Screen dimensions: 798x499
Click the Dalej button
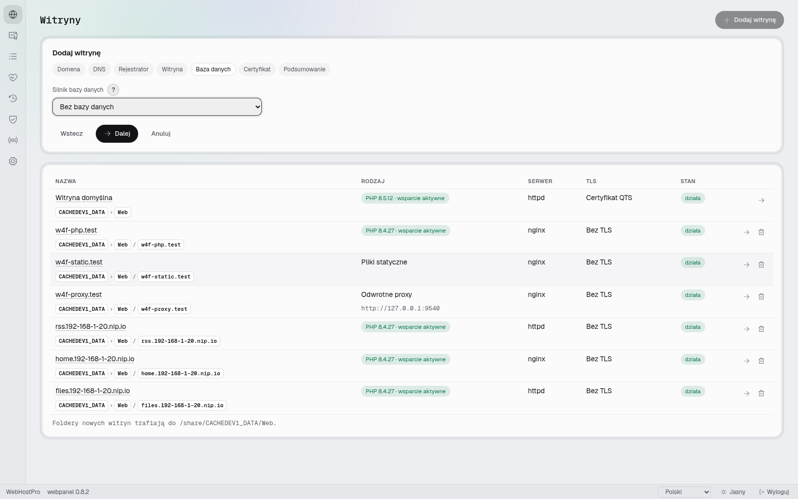click(117, 134)
